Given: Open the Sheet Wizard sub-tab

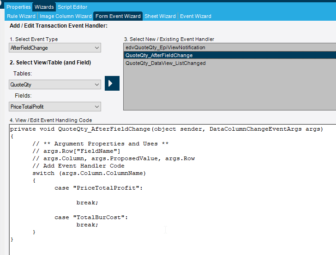Looking at the screenshot, I should (x=160, y=16).
